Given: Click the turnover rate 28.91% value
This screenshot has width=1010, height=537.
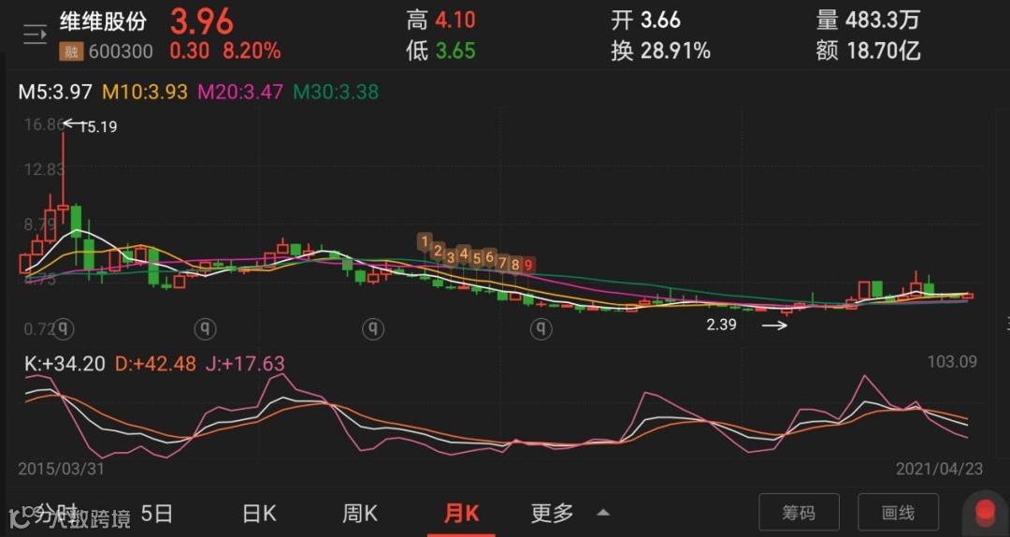Looking at the screenshot, I should pos(675,51).
